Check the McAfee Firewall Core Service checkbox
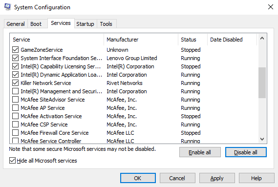The height and width of the screenshot is (187, 278). [x=16, y=133]
